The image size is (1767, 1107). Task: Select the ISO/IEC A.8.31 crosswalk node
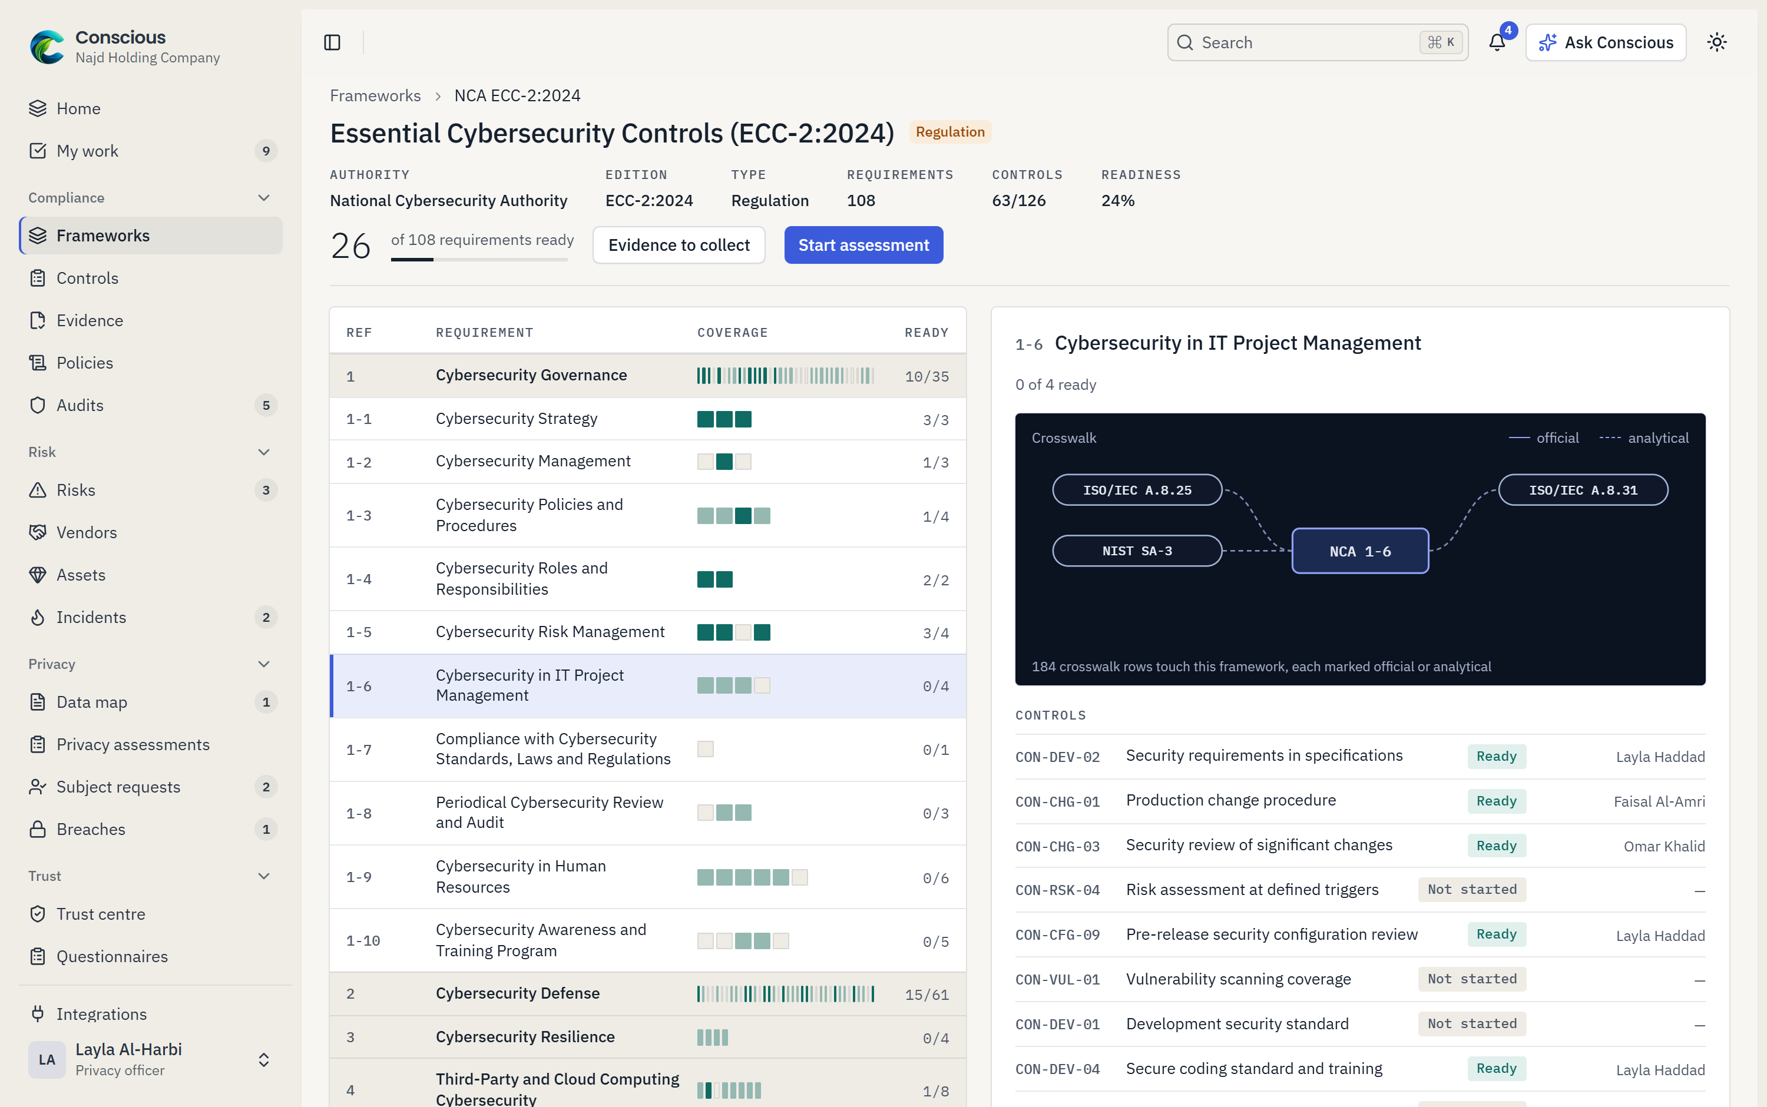[x=1583, y=490]
